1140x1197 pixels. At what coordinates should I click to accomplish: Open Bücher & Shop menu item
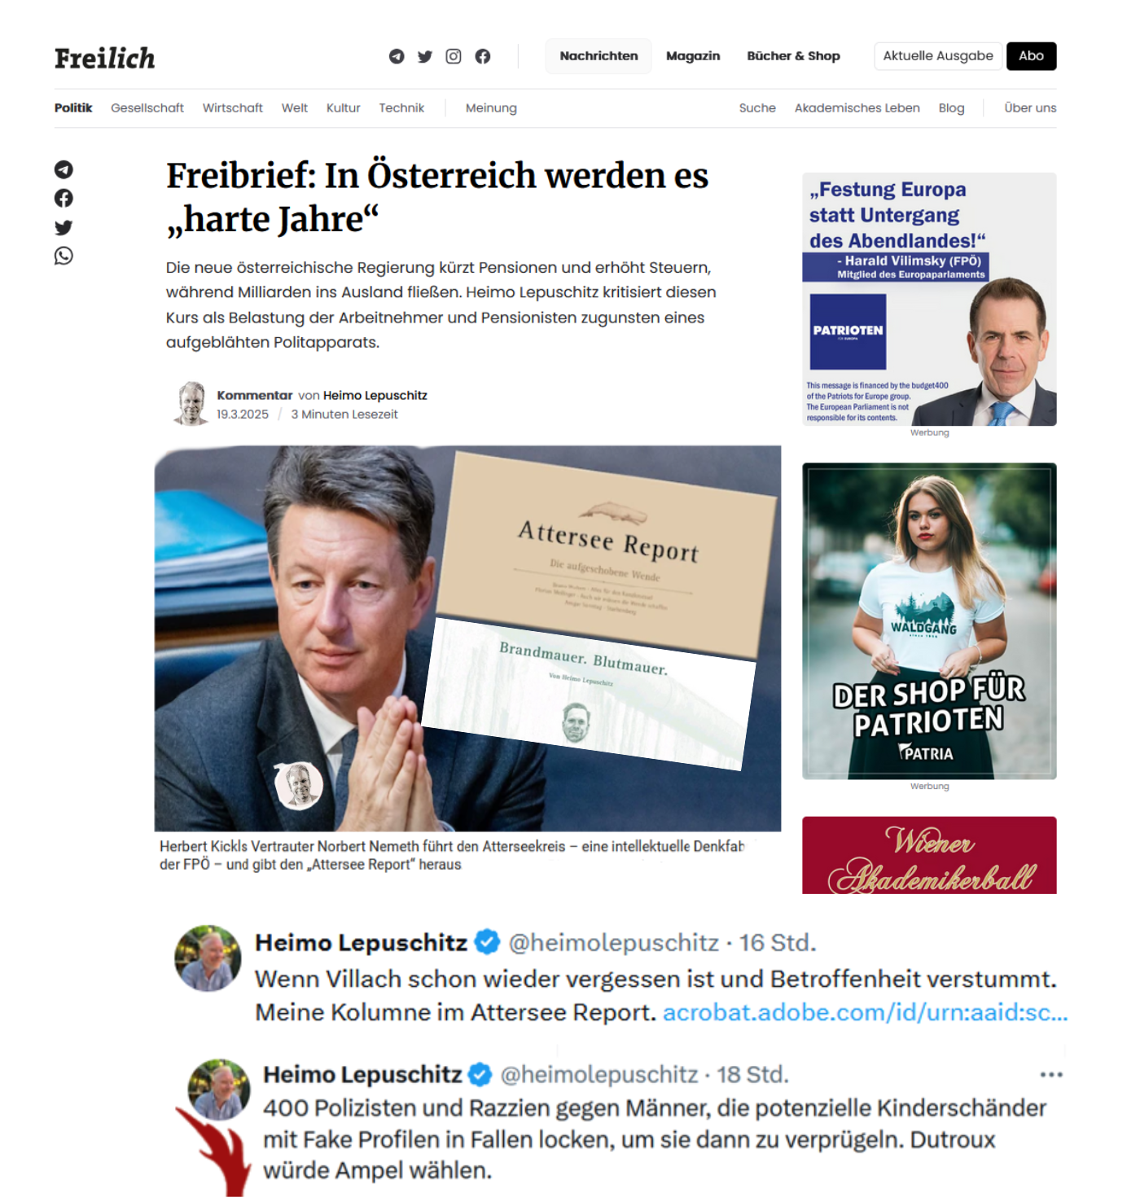pyautogui.click(x=793, y=56)
